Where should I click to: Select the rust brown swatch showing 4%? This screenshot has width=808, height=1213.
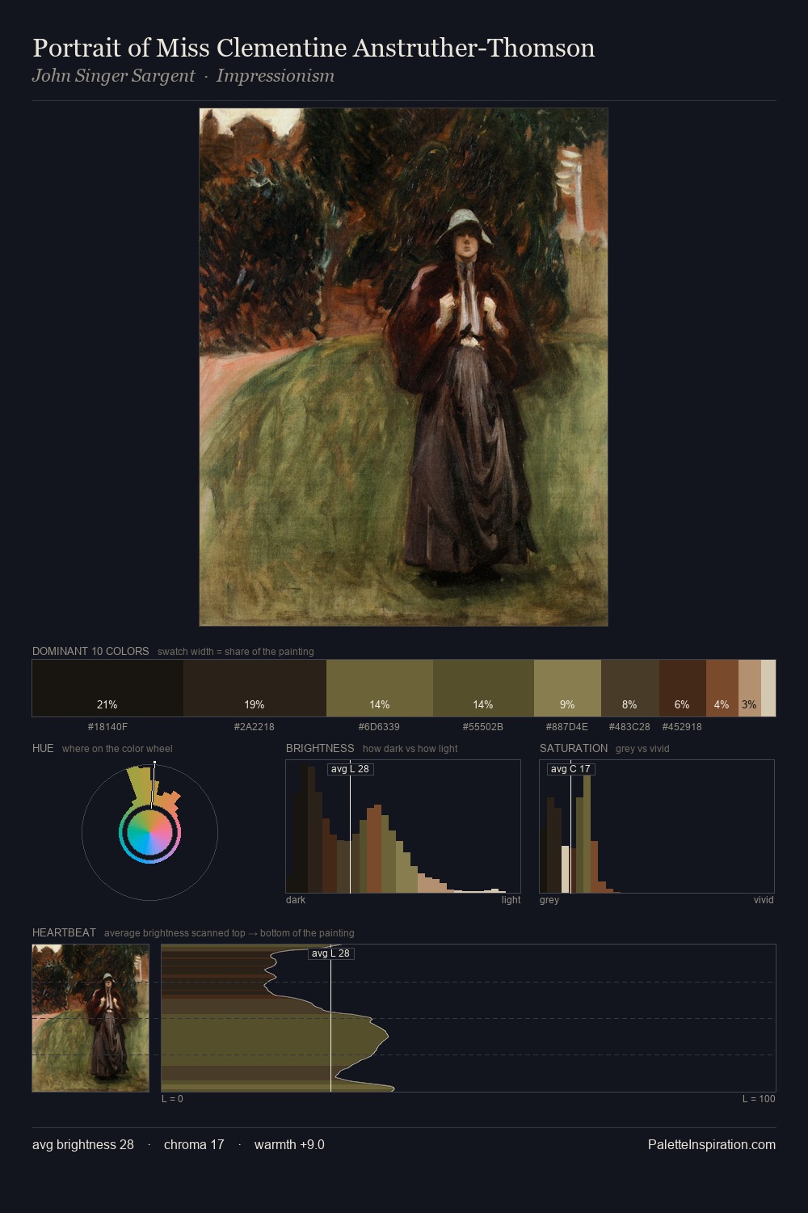tap(722, 688)
